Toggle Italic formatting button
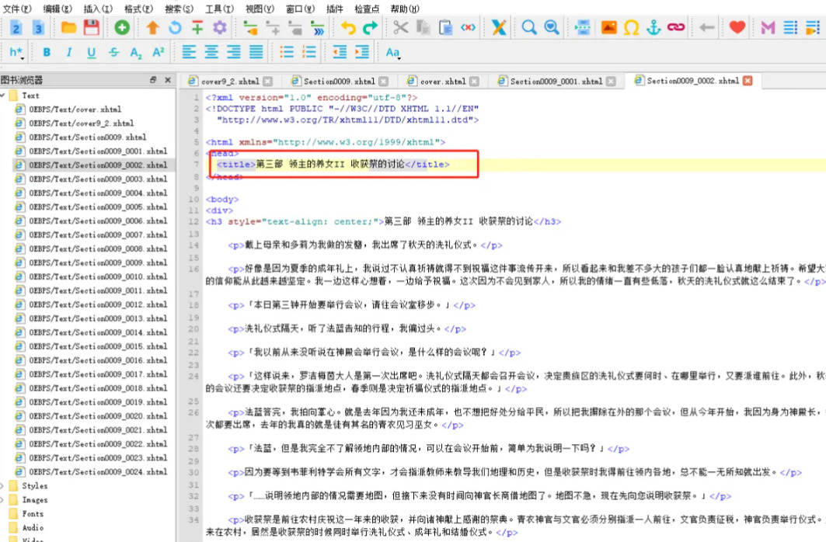 click(69, 53)
